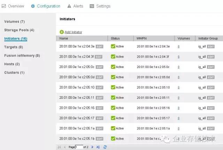Sort by the Volumes column header
The height and width of the screenshot is (150, 223).
pyautogui.click(x=185, y=38)
